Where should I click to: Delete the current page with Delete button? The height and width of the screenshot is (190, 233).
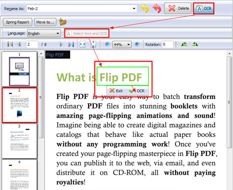178,8
